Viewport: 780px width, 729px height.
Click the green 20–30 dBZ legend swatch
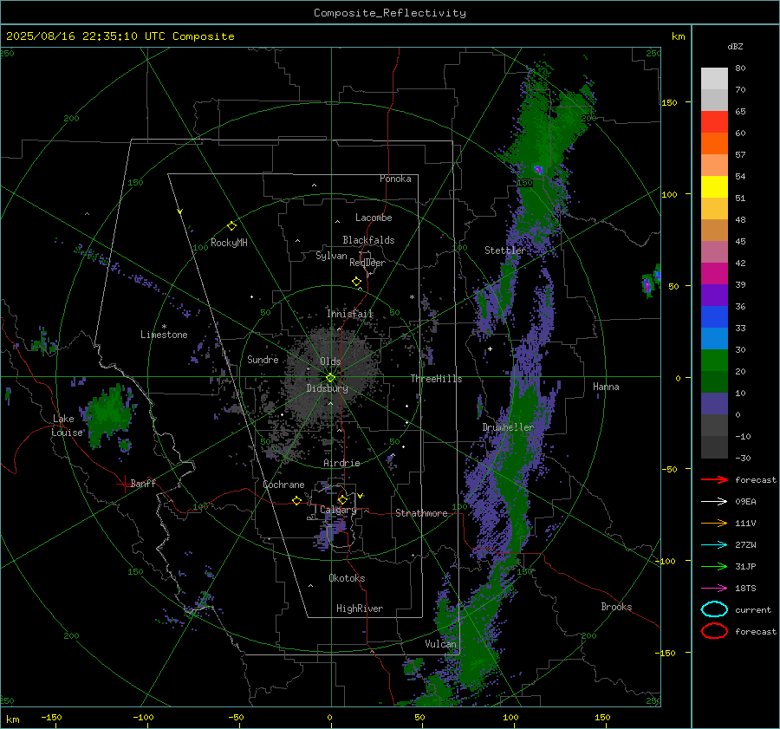pyautogui.click(x=714, y=361)
